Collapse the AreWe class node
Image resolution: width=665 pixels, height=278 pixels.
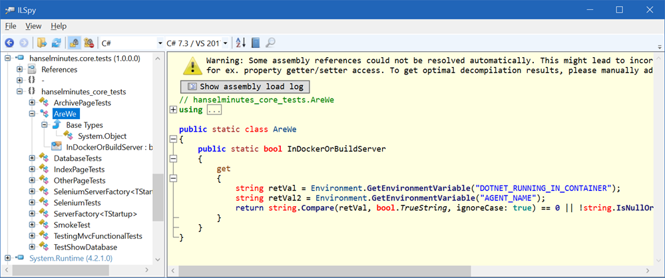click(x=32, y=114)
